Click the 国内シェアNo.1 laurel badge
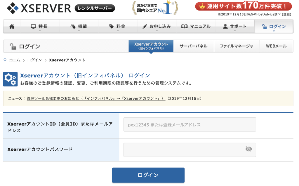Image resolution: width=299 pixels, height=186 pixels. [x=155, y=8]
